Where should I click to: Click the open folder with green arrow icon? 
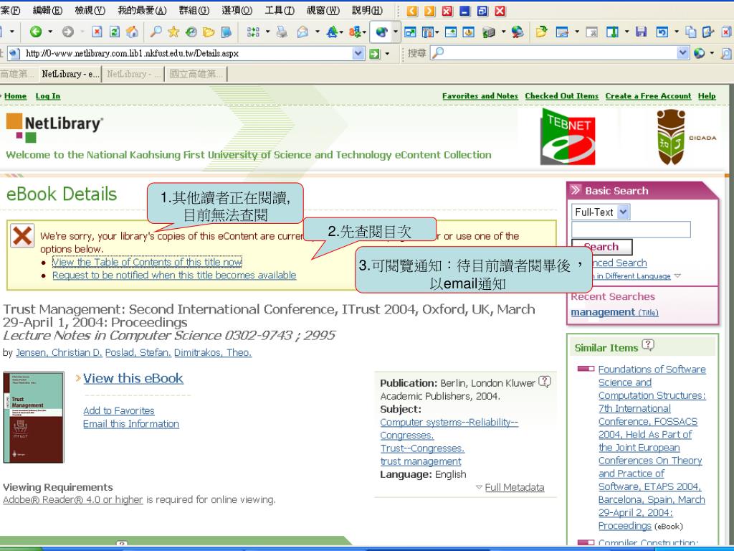point(542,32)
